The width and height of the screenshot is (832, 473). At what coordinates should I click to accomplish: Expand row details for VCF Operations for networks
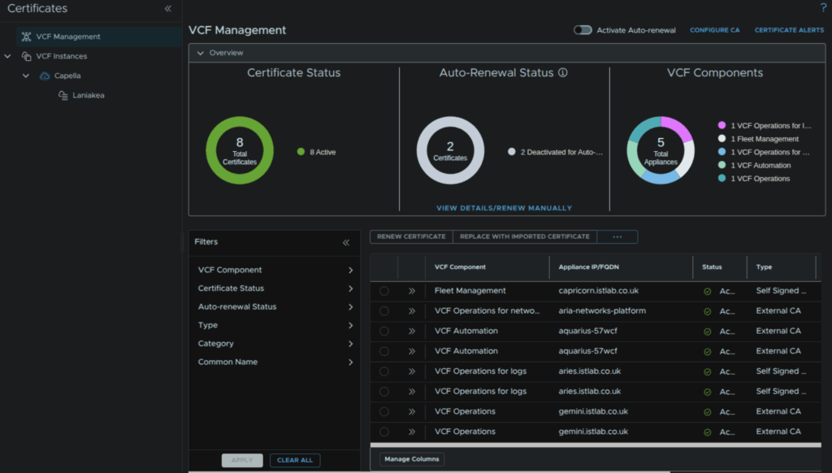click(x=412, y=311)
